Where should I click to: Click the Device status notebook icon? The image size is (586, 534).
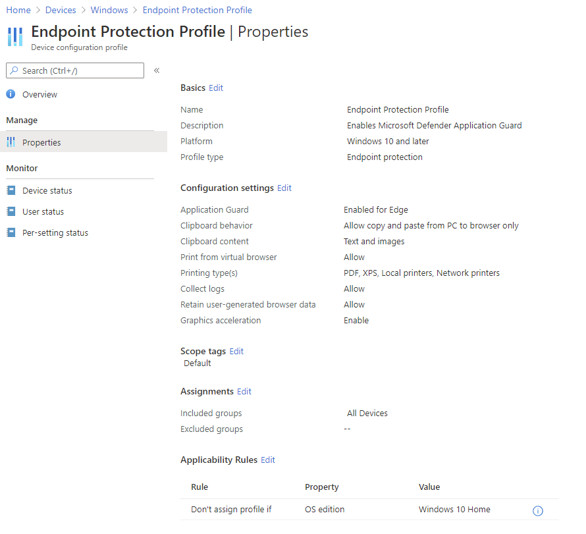click(11, 190)
